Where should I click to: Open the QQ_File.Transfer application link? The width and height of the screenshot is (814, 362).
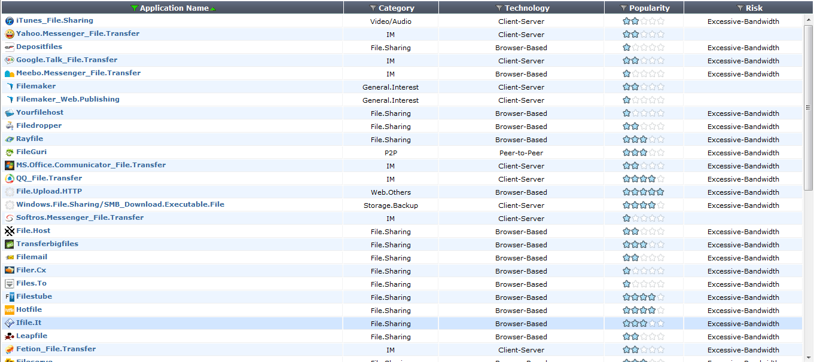[x=49, y=178]
